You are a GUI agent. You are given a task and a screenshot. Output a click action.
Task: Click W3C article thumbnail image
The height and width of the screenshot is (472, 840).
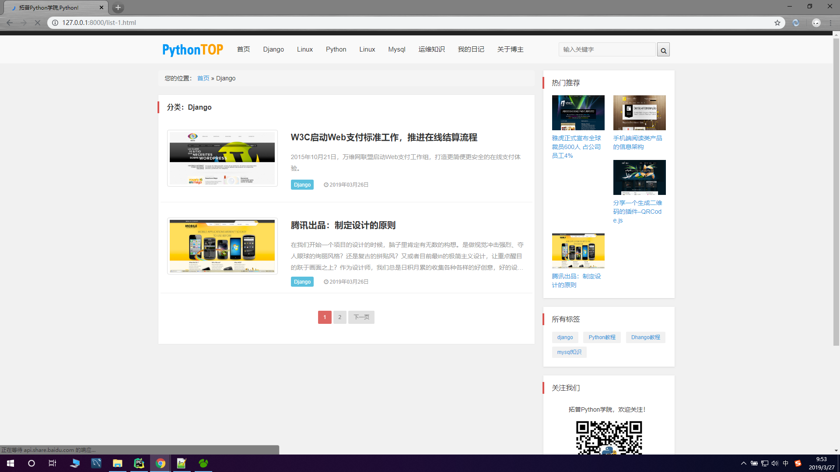point(222,158)
